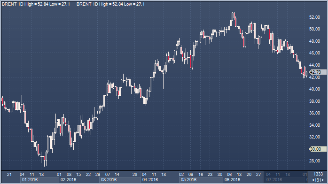The height and width of the screenshot is (184, 328).
Task: Select the 04.2016 month segment
Action: click(160, 180)
